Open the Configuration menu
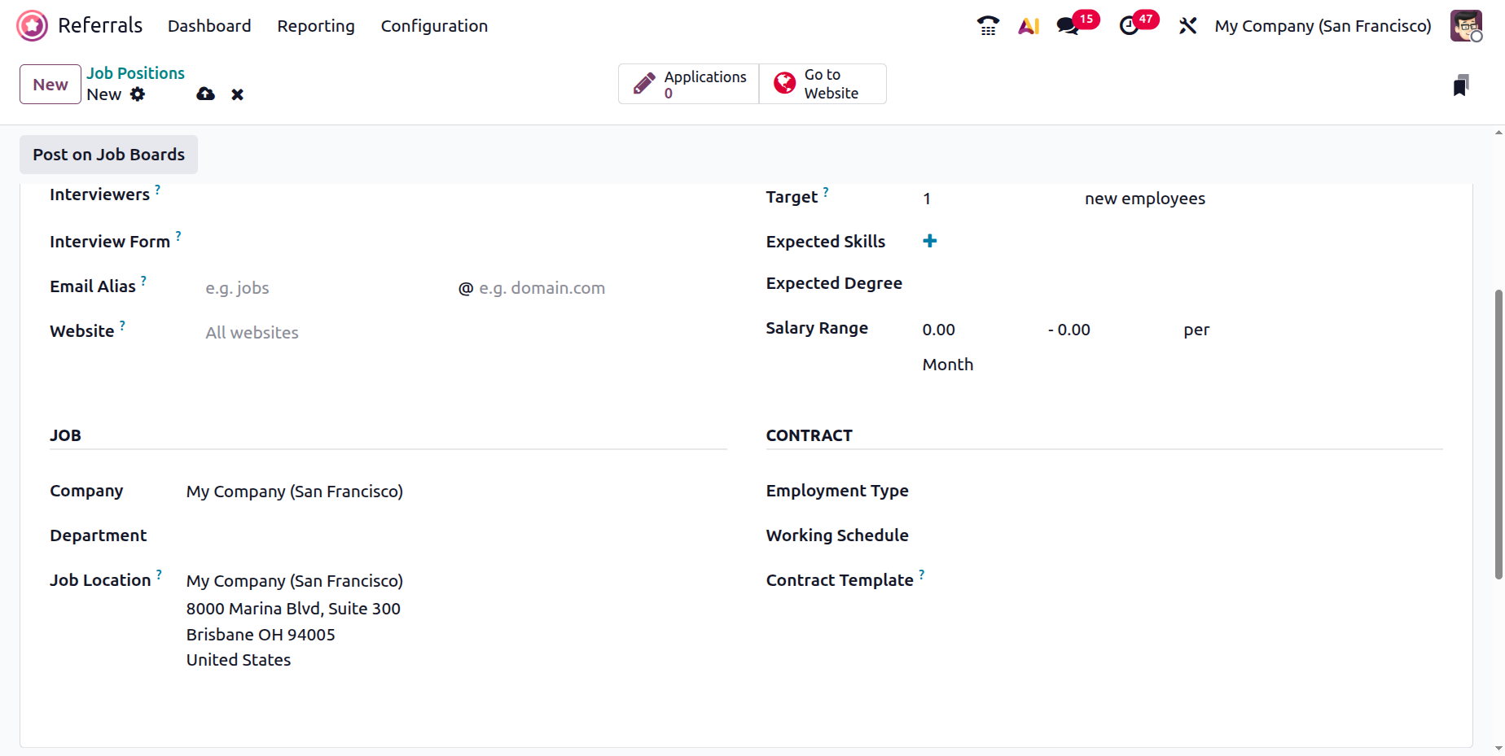This screenshot has height=756, width=1505. 434,26
